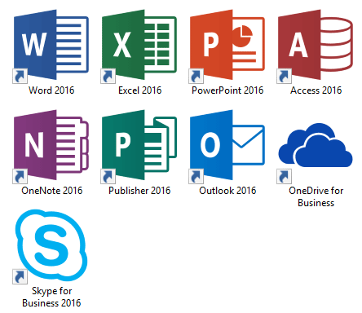
Task: Select the Outlook 2016 envelope icon
Action: (x=227, y=145)
